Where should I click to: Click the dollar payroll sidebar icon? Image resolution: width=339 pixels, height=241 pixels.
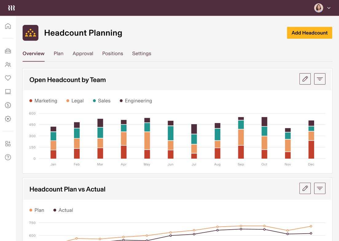tap(8, 105)
